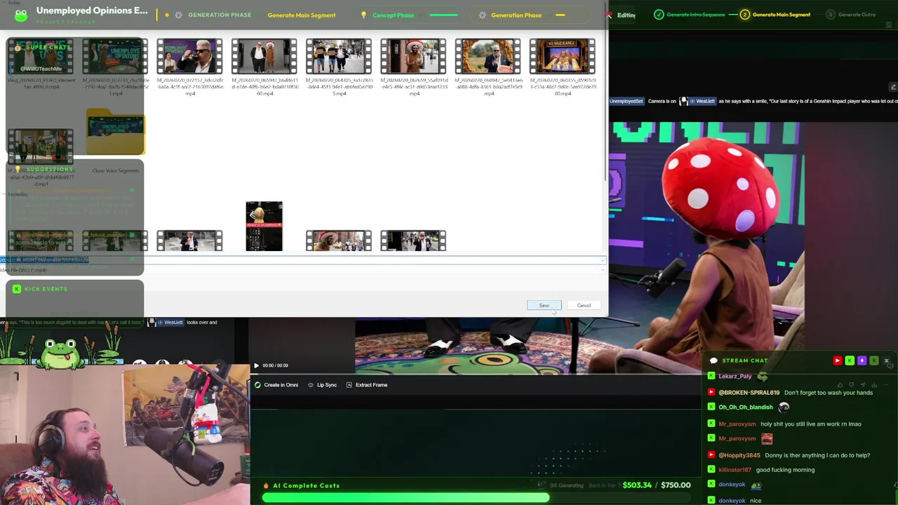This screenshot has height=505, width=898.
Task: Click step 3 Generate Outro circle
Action: pyautogui.click(x=831, y=15)
